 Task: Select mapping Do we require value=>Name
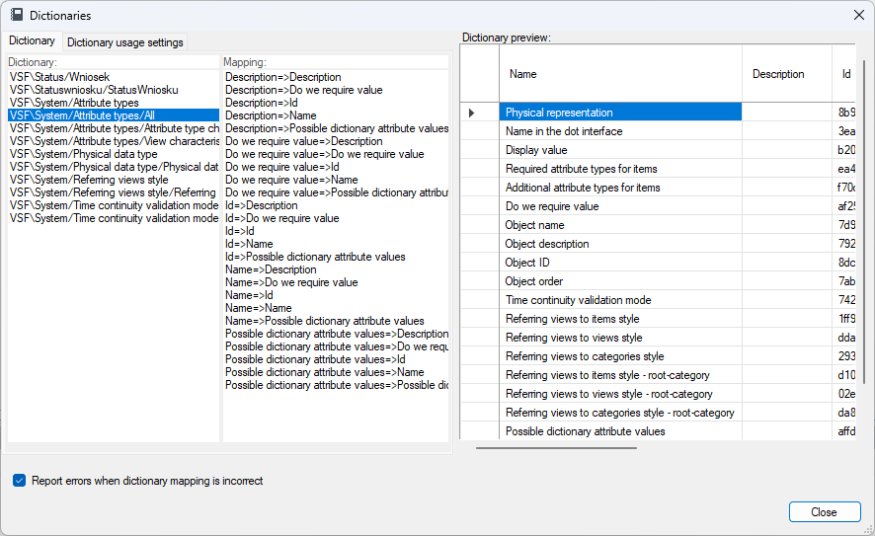(x=336, y=180)
